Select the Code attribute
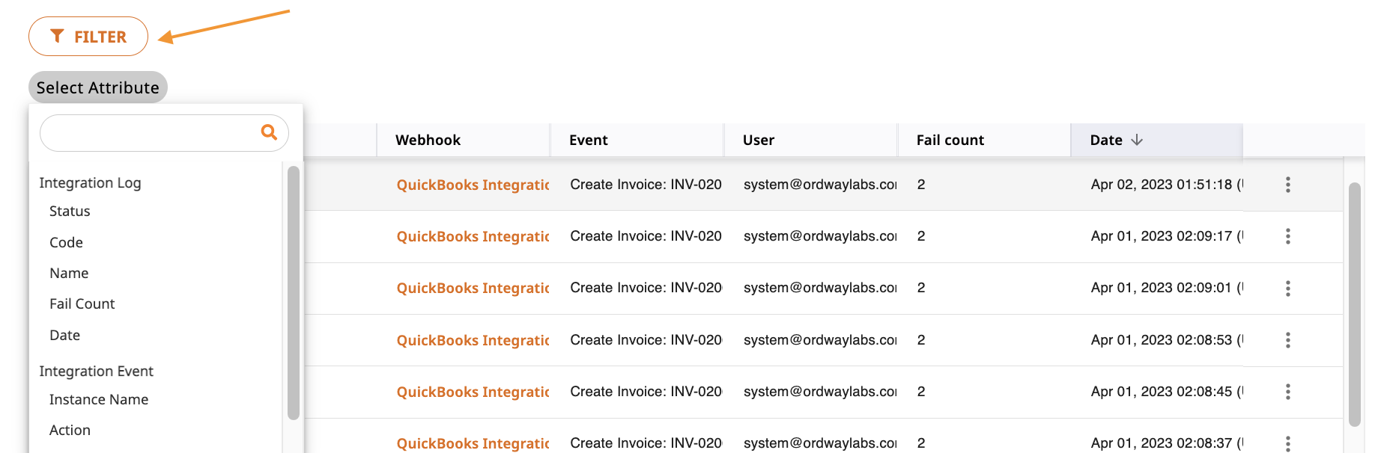The width and height of the screenshot is (1375, 453). point(66,243)
